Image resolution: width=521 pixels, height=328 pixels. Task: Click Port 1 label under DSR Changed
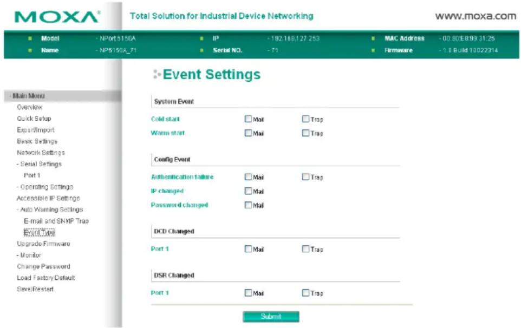point(160,293)
